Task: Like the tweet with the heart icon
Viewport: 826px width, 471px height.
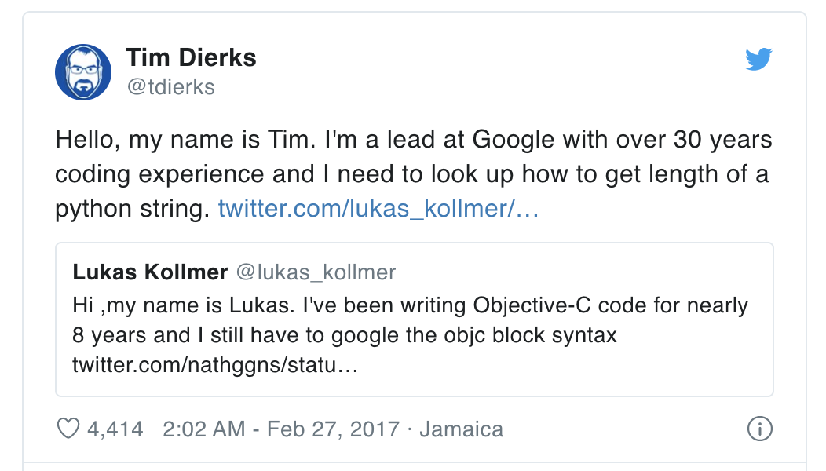Action: [x=70, y=429]
